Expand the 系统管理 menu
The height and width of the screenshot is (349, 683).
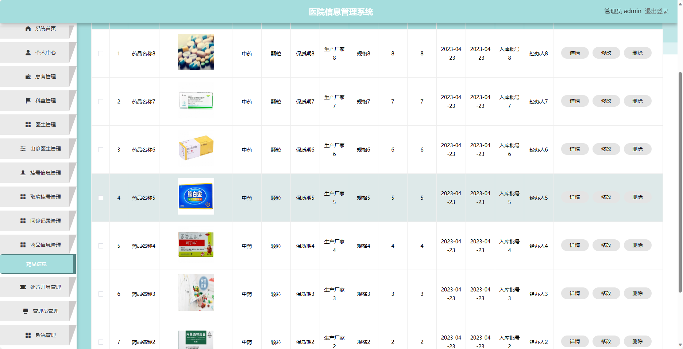click(x=38, y=335)
